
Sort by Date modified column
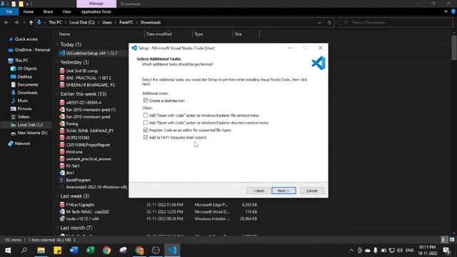coord(159,34)
